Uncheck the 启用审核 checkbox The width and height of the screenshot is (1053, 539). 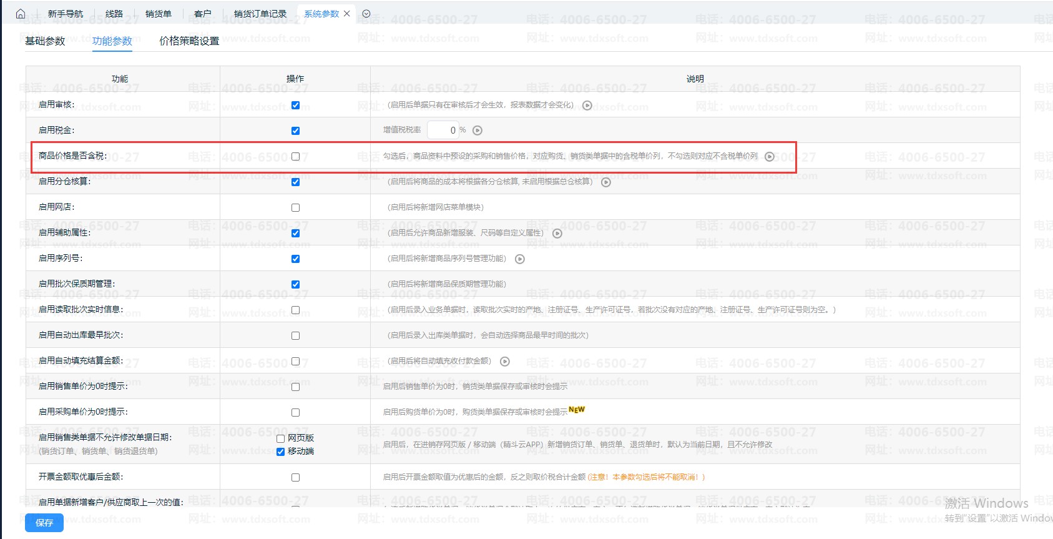coord(295,106)
